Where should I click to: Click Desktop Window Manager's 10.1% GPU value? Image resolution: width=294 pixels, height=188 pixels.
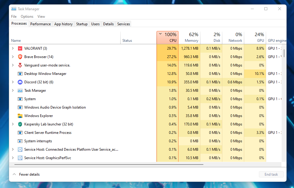[259, 74]
